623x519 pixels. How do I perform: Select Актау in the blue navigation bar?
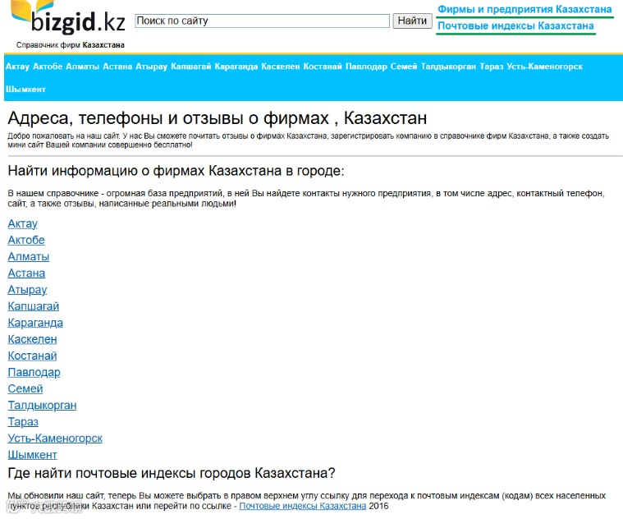[17, 67]
